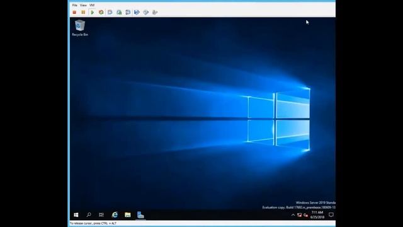
Task: Open Task View on the taskbar
Action: (101, 214)
